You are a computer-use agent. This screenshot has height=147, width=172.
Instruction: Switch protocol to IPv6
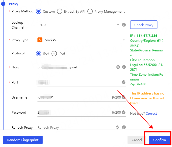click(54, 54)
